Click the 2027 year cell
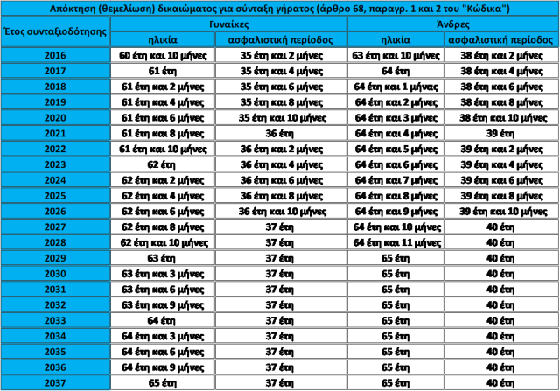 (x=56, y=227)
